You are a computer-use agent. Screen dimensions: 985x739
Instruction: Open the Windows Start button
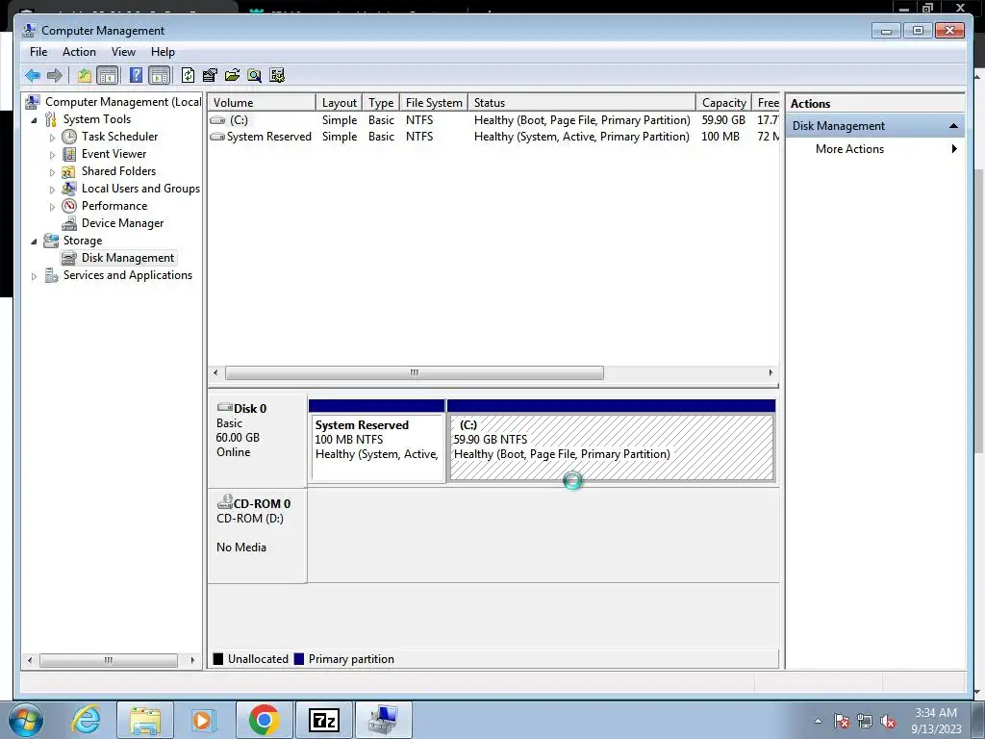[26, 720]
